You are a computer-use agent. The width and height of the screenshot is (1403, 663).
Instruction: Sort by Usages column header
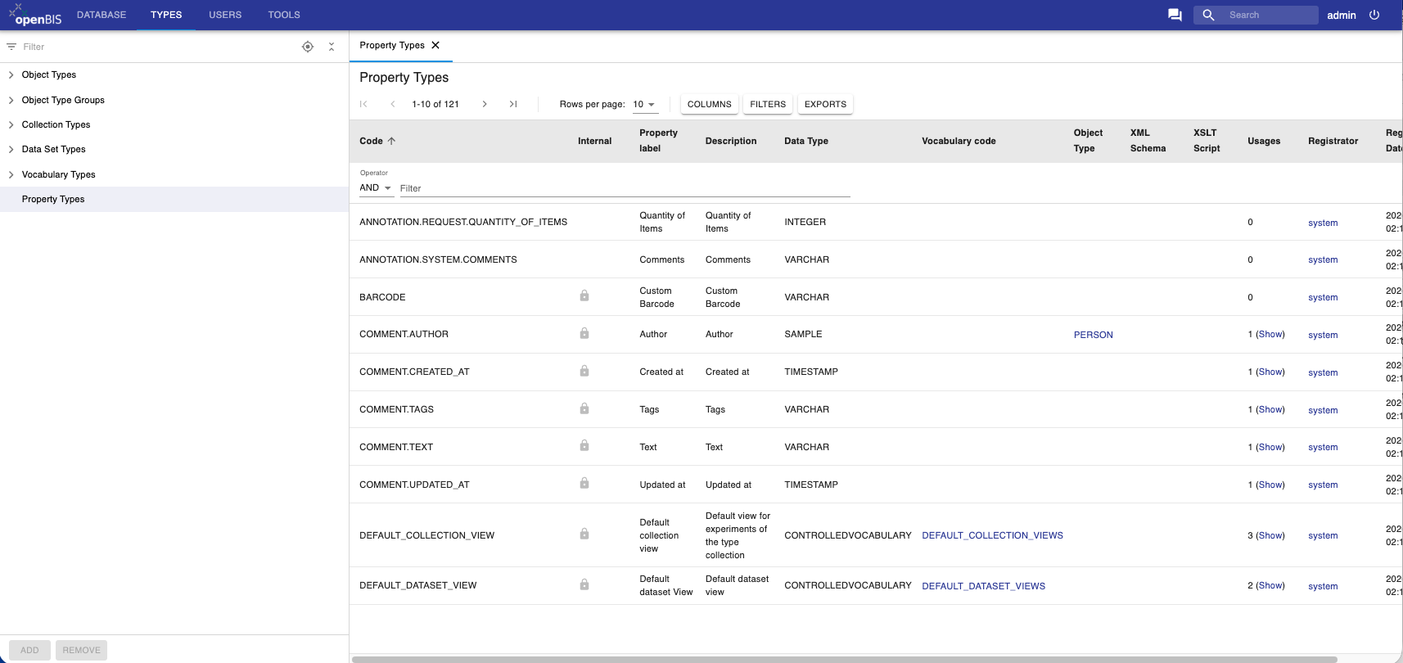[1264, 141]
